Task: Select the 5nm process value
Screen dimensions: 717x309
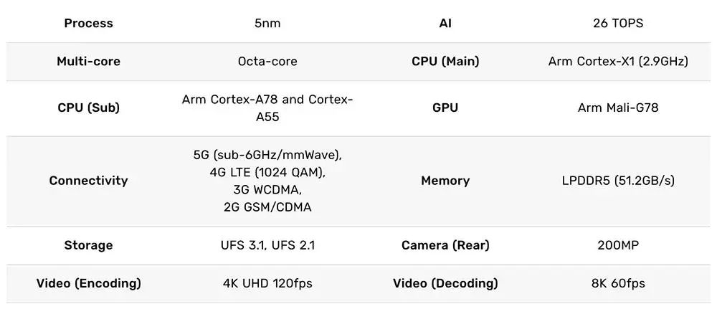Action: 267,24
